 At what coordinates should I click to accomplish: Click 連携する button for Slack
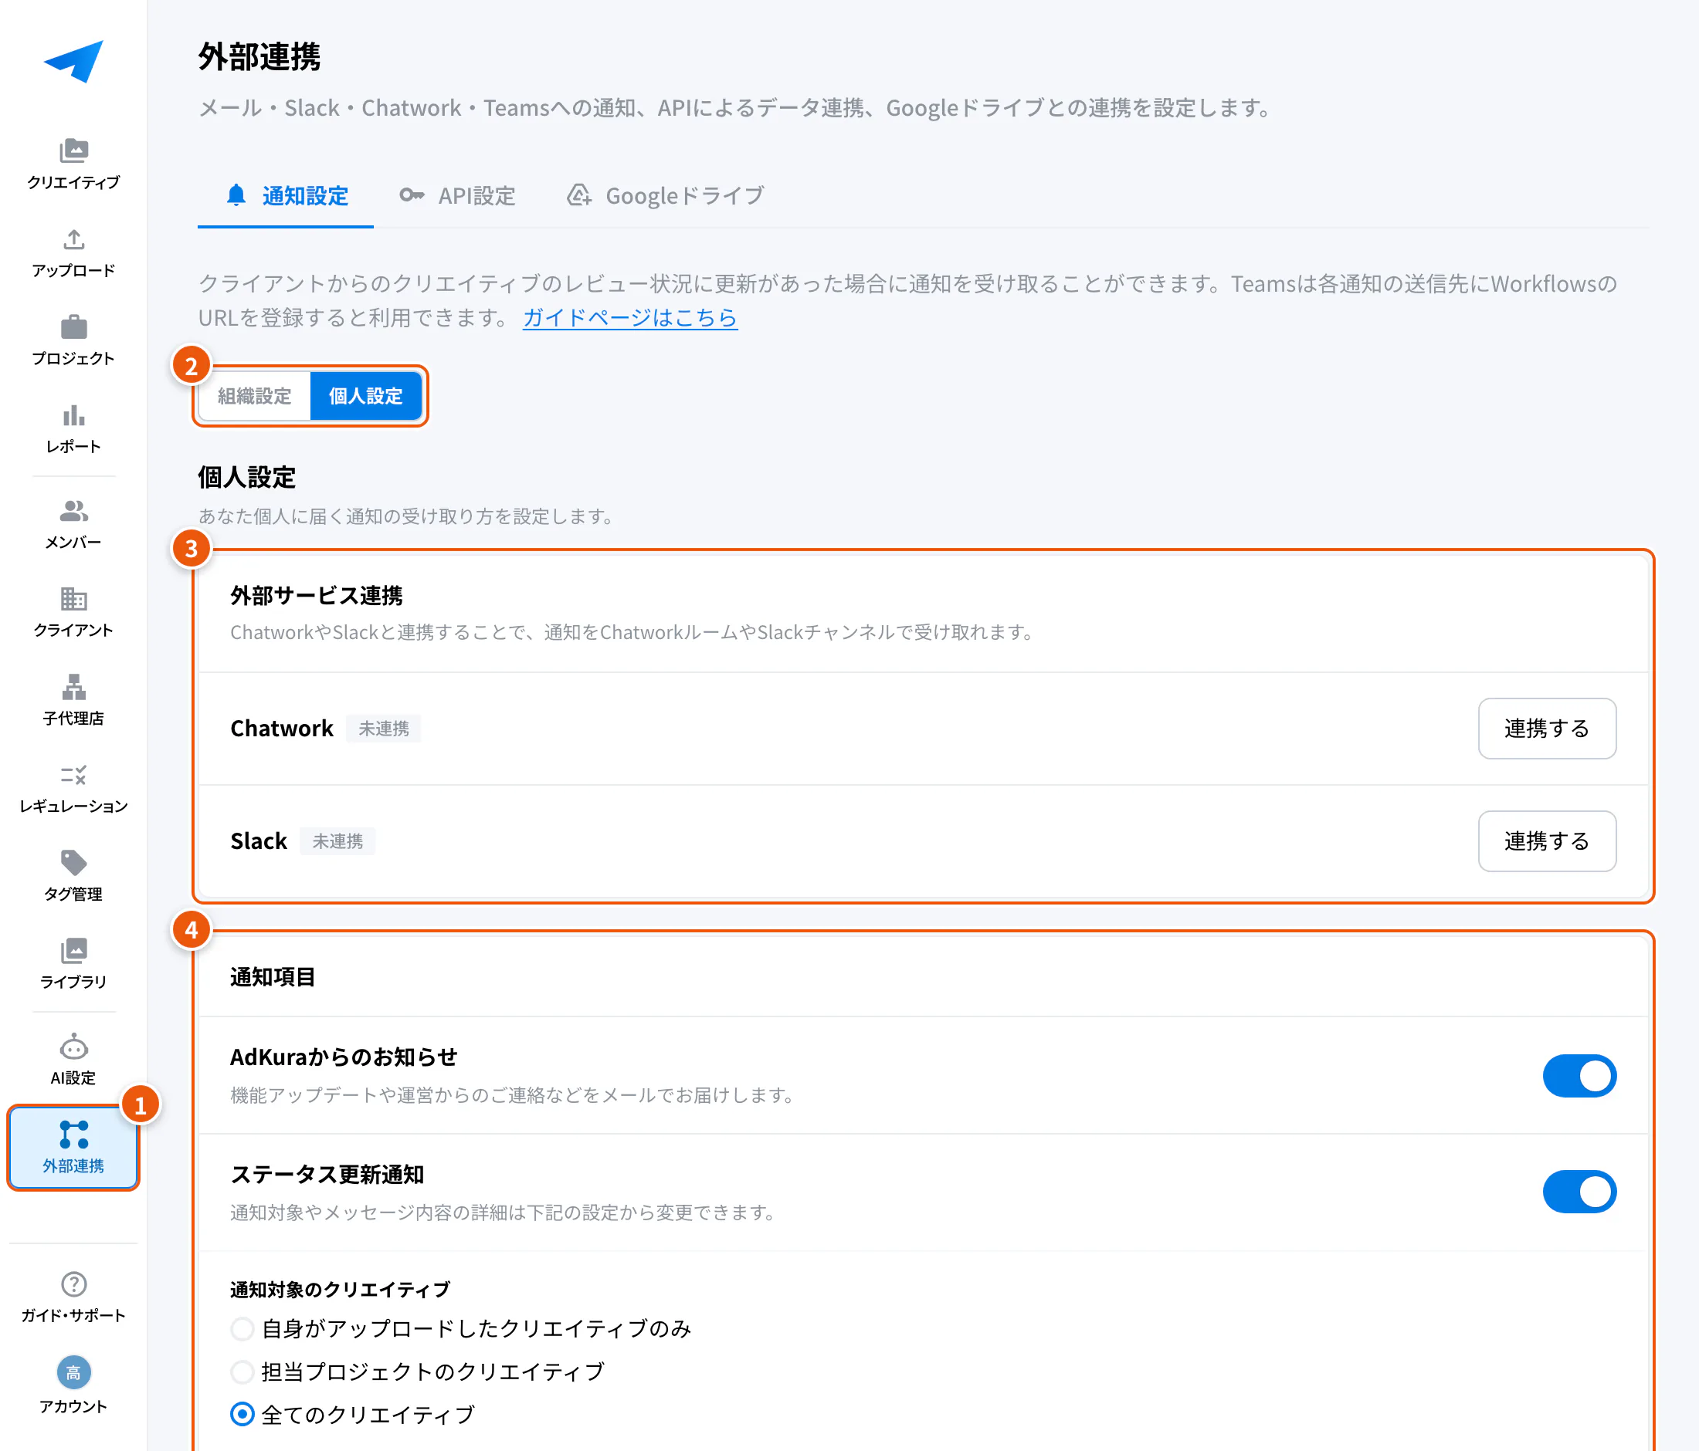pyautogui.click(x=1547, y=841)
